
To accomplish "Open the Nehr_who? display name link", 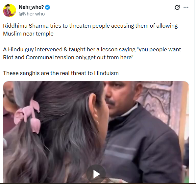I will pyautogui.click(x=31, y=7).
